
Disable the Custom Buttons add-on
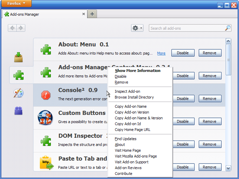coord(184,121)
